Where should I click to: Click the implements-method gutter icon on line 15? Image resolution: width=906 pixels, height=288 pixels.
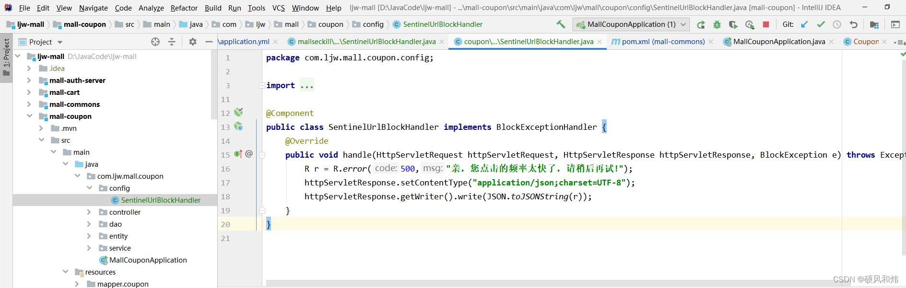pos(238,154)
